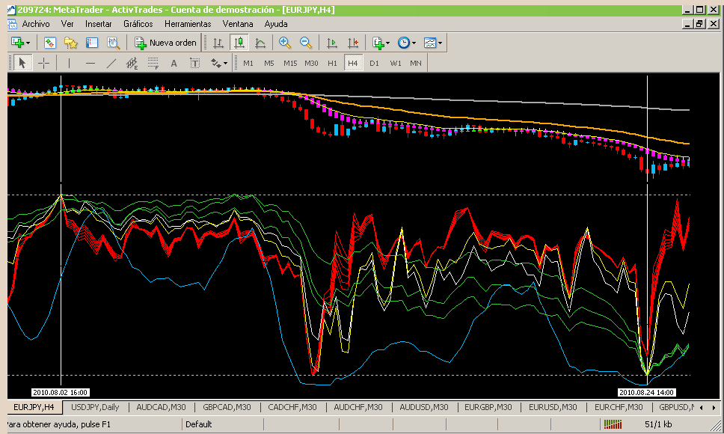
Task: Select the trendline drawing tool
Action: [111, 63]
